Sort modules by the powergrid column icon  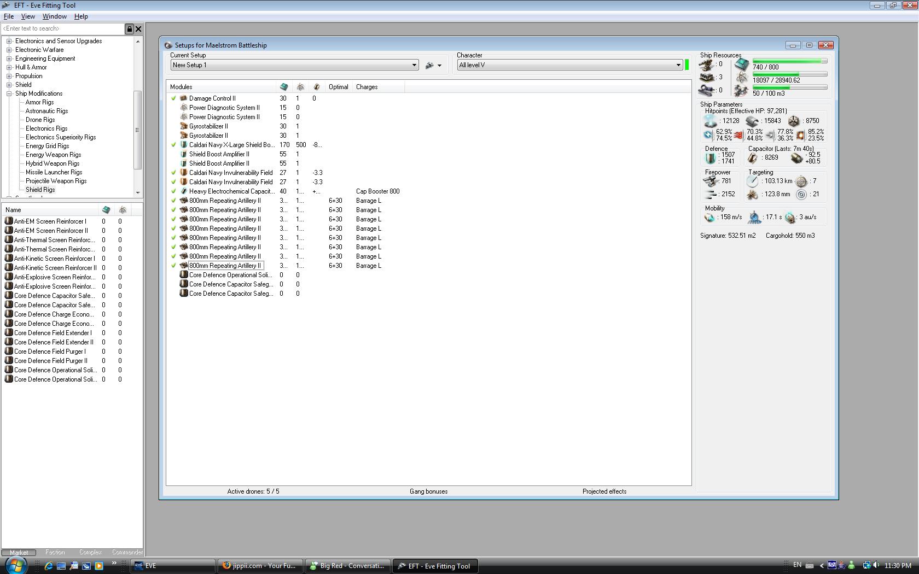tap(300, 87)
